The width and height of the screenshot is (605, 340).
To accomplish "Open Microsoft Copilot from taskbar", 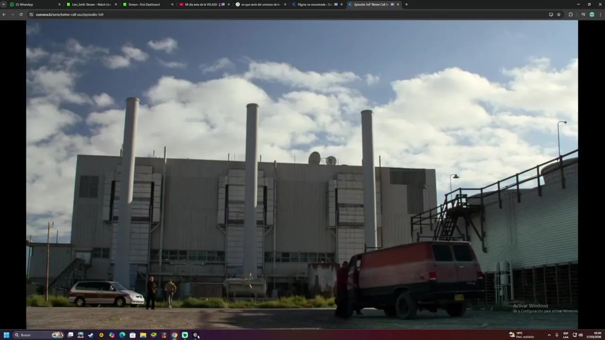I will (112, 335).
